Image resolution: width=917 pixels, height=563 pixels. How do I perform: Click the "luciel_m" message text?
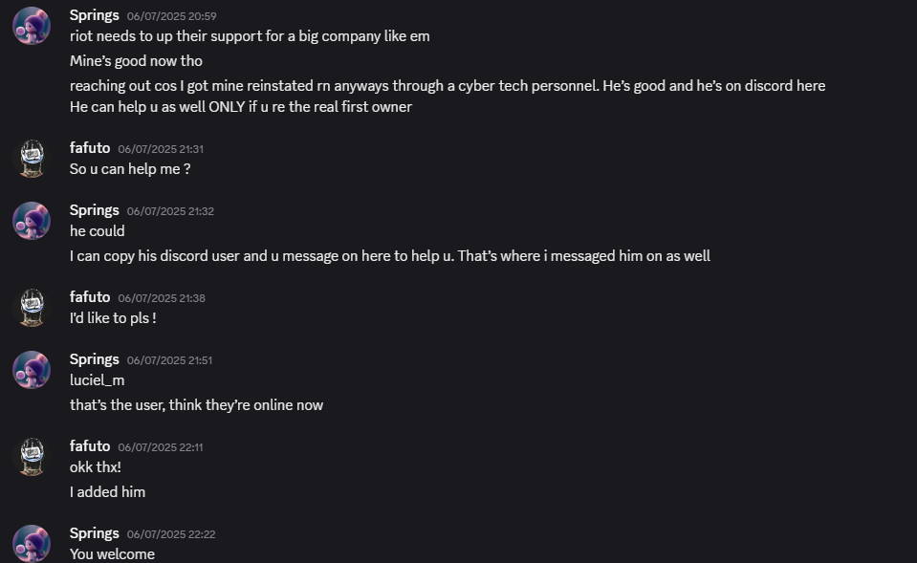[x=97, y=380]
